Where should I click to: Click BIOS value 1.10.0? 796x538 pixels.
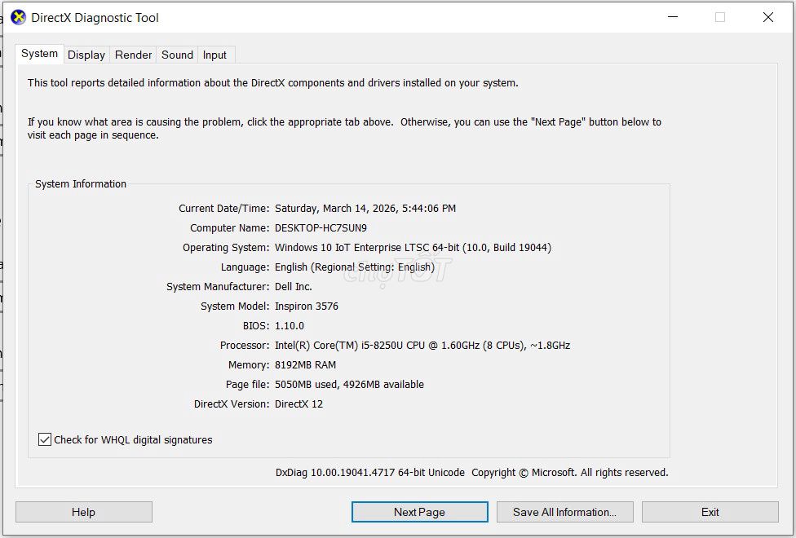point(290,326)
